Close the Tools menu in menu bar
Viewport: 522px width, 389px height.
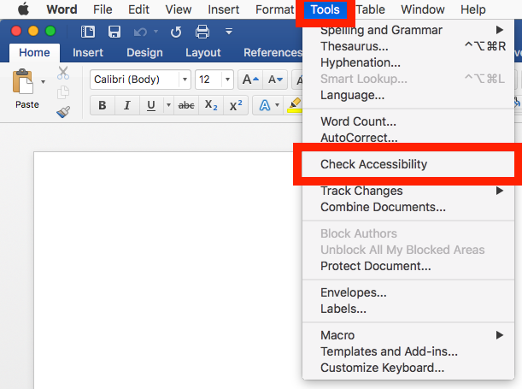[326, 9]
